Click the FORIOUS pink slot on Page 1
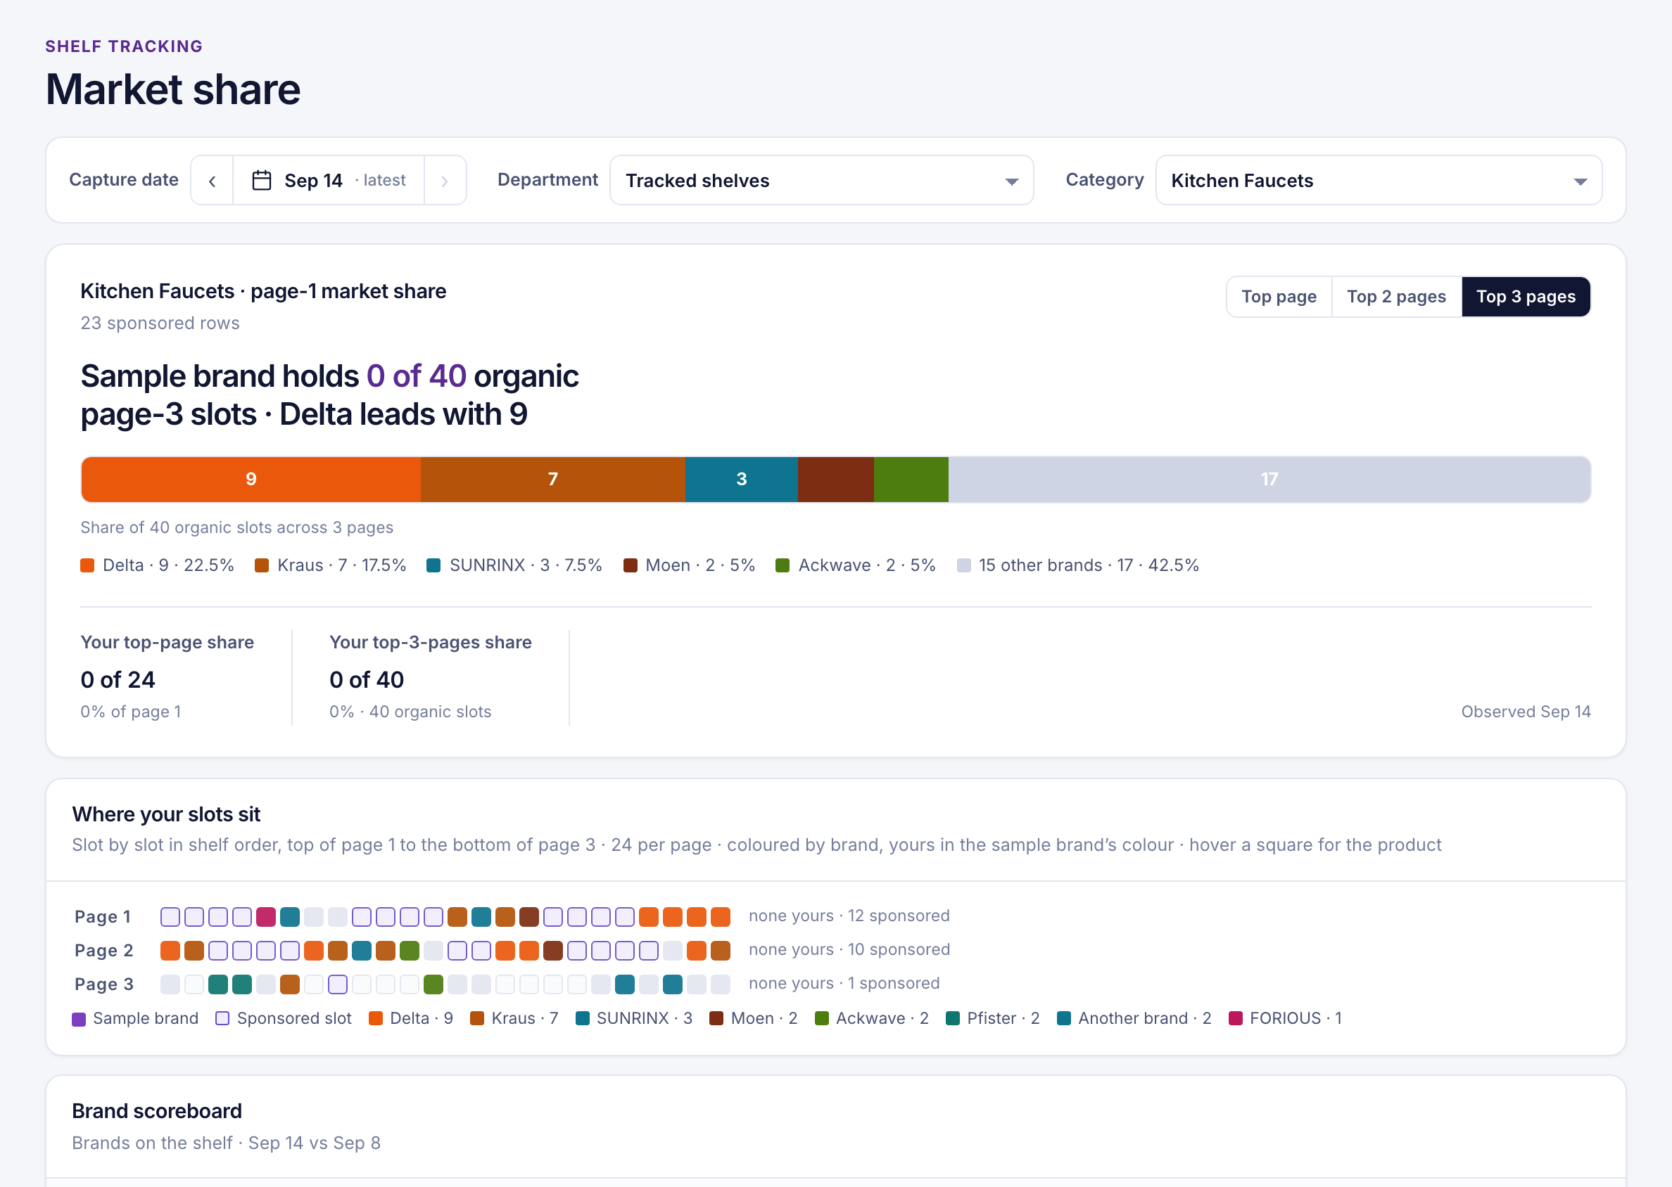This screenshot has width=1672, height=1187. (x=266, y=916)
